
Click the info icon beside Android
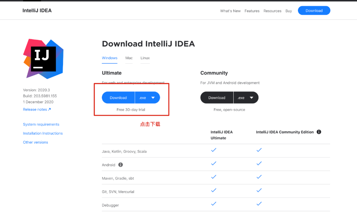point(121,165)
